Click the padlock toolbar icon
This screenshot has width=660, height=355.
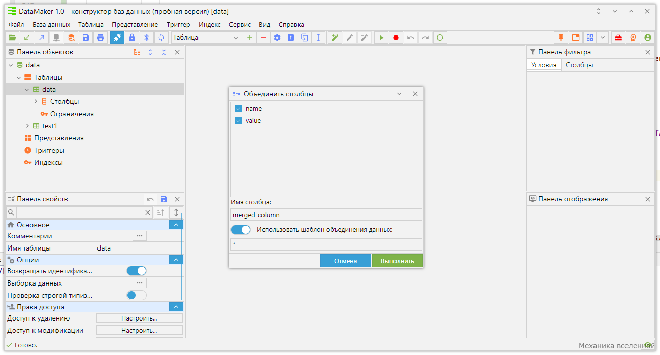[x=132, y=38]
